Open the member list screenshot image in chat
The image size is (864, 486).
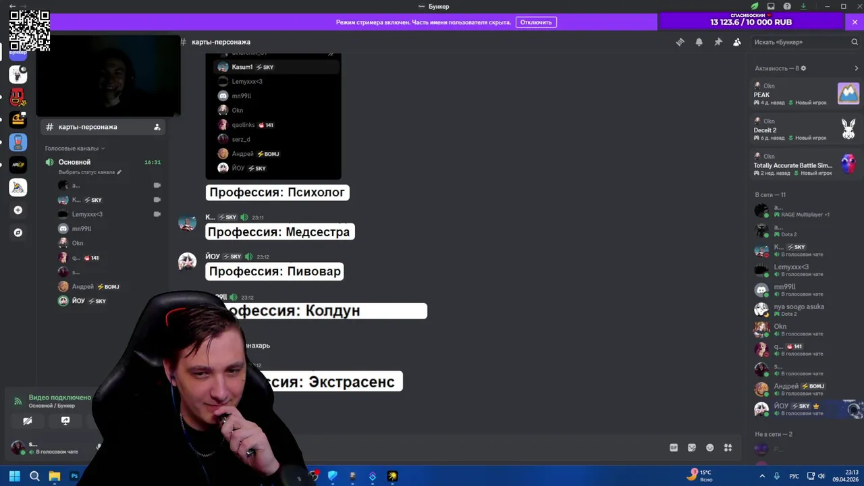pyautogui.click(x=273, y=116)
